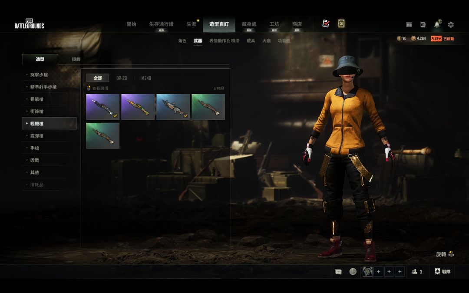Screen dimensions: 469x293
Task: Open the mission checklist icon
Action: pos(326,23)
